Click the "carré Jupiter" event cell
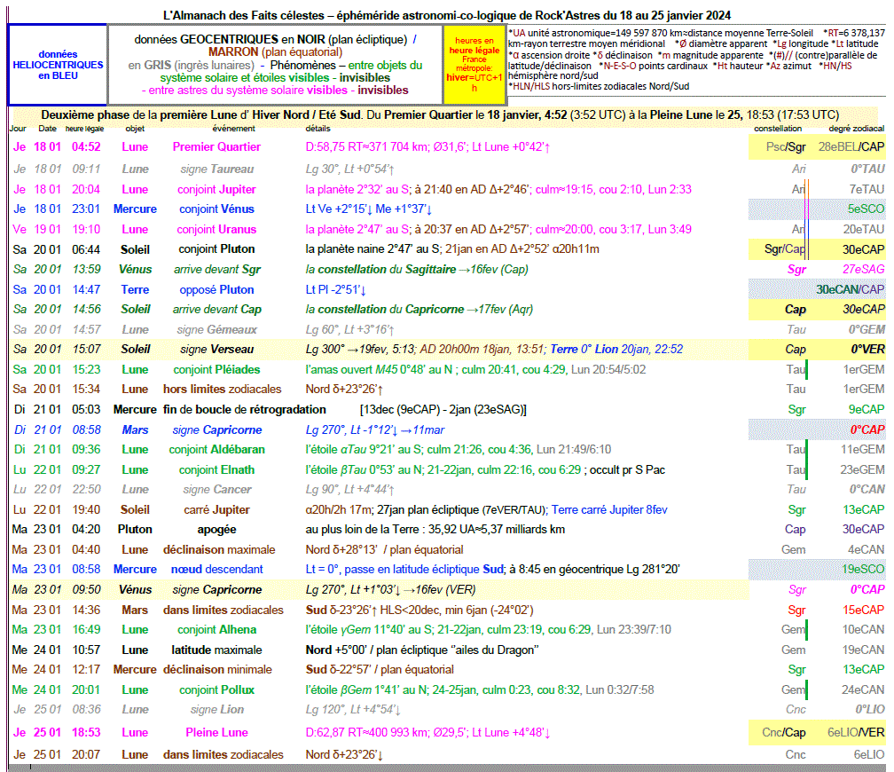Image resolution: width=894 pixels, height=772 pixels. pos(216,510)
